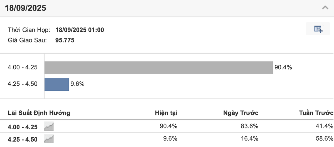This screenshot has width=334, height=147.
Task: Click the Lãi Suất Định Hướng column header
Action: [38, 113]
